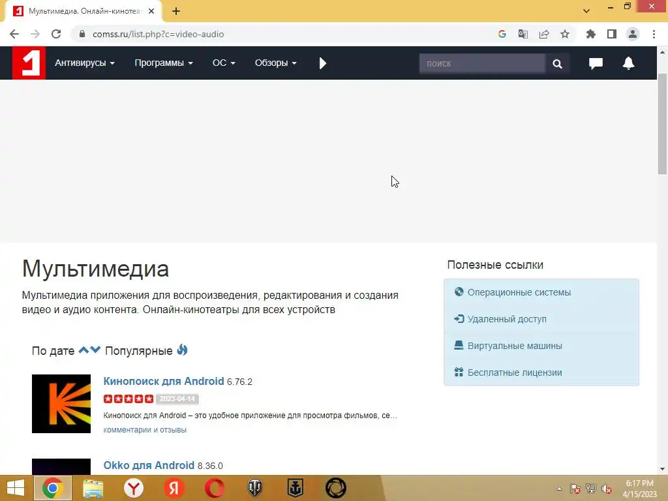The width and height of the screenshot is (668, 501).
Task: Open the Chrome three-dot menu
Action: (654, 34)
